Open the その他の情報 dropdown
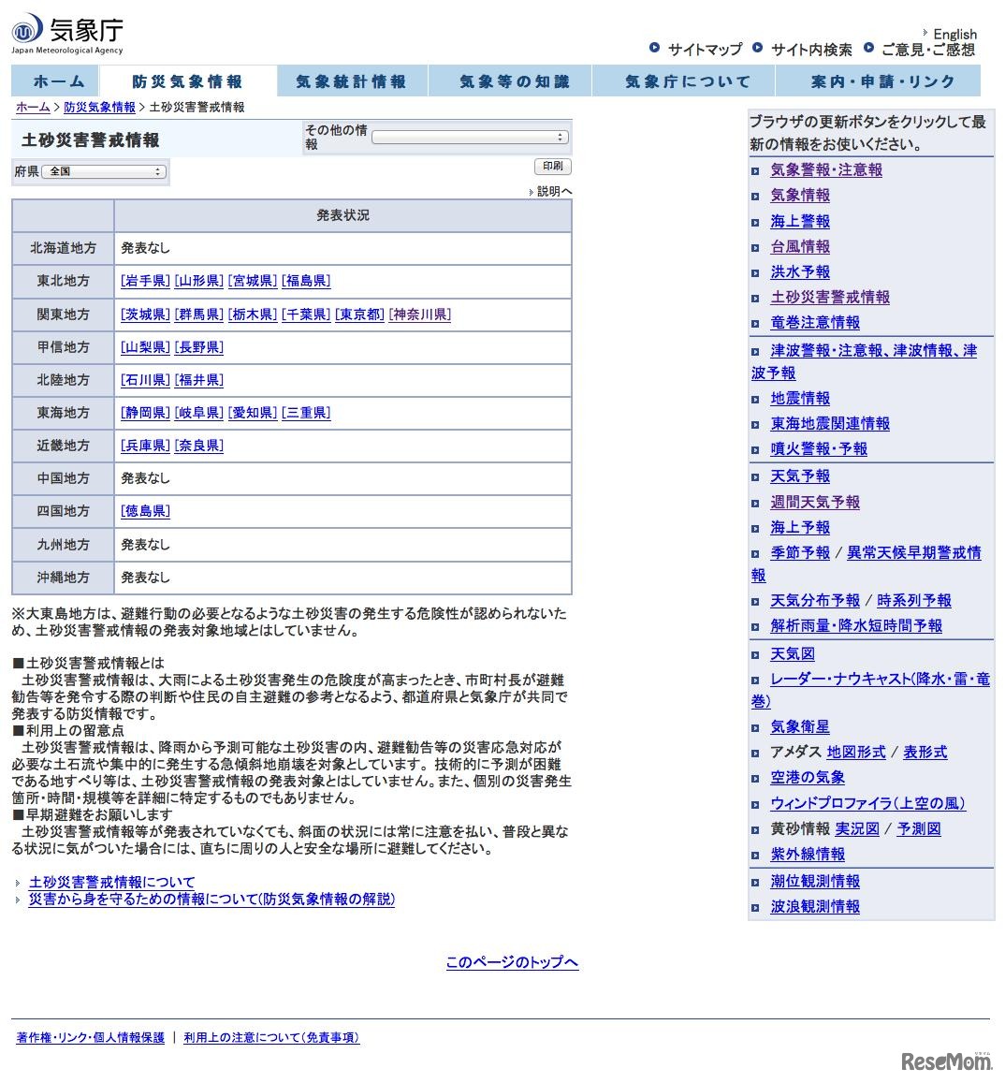Image resolution: width=1005 pixels, height=1083 pixels. 470,137
